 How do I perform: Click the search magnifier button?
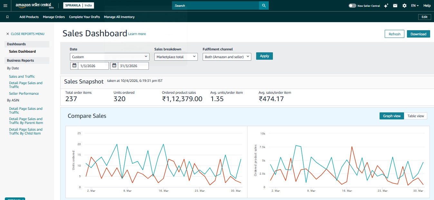tap(264, 5)
